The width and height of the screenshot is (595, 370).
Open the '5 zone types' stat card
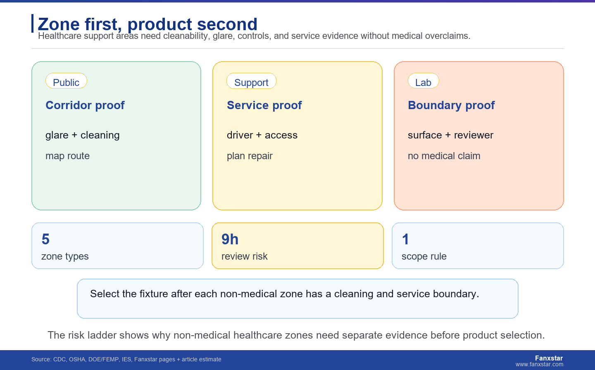[x=117, y=246]
